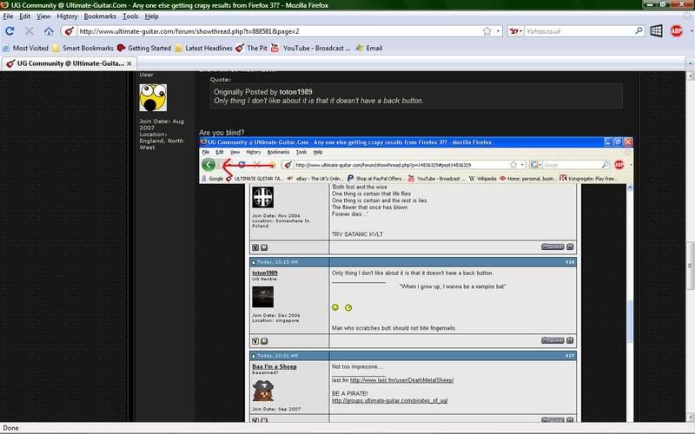The image size is (695, 434).
Task: Open the Getting Started bookmark
Action: pyautogui.click(x=144, y=48)
